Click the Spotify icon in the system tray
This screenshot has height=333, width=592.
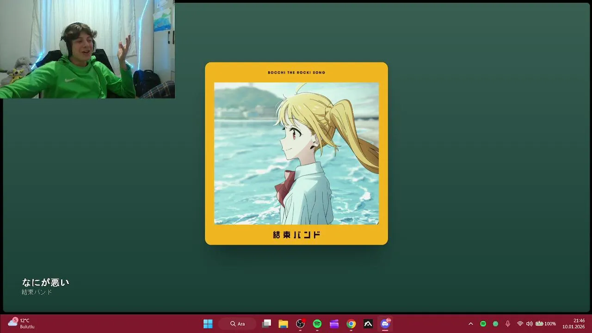[483, 324]
